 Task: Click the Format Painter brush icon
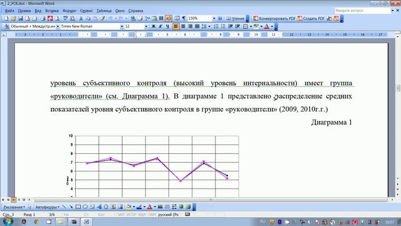click(x=102, y=18)
